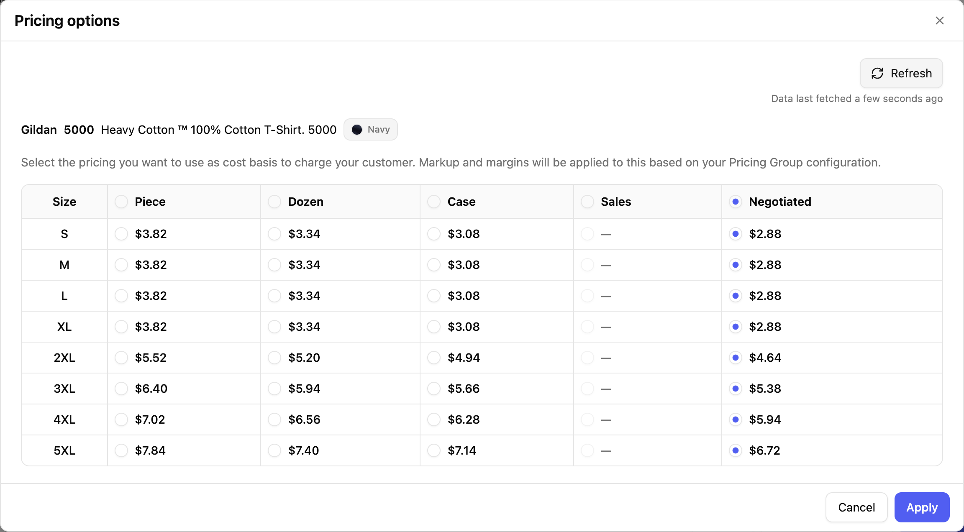The height and width of the screenshot is (532, 964).
Task: Select Negotiated price $2.88 for size S
Action: 736,234
